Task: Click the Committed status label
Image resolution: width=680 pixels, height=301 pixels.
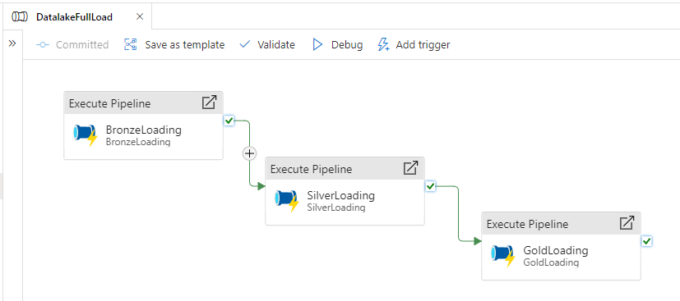Action: coord(82,44)
